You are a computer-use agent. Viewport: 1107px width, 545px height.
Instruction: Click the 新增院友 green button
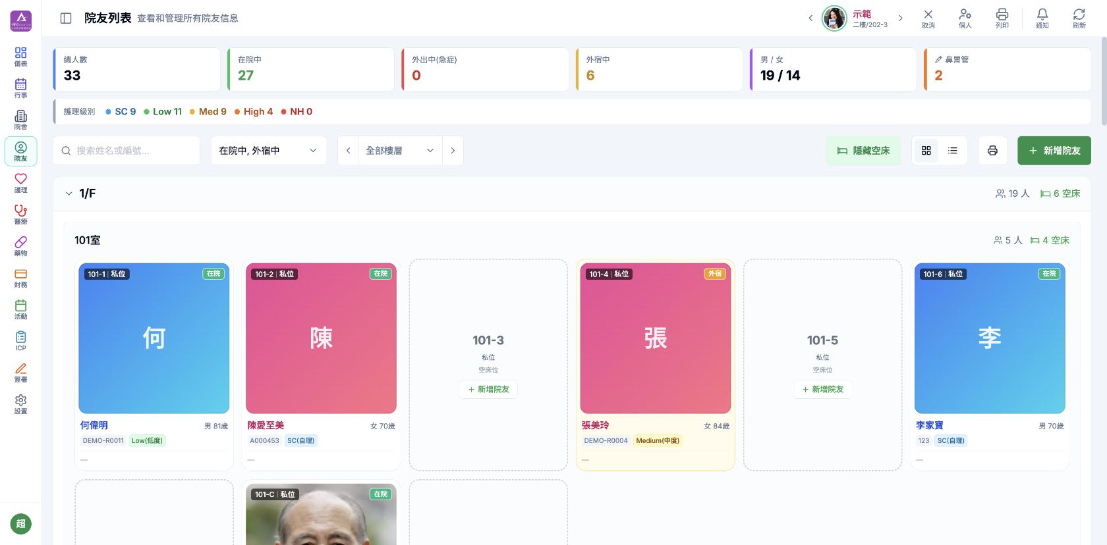[x=1054, y=151]
